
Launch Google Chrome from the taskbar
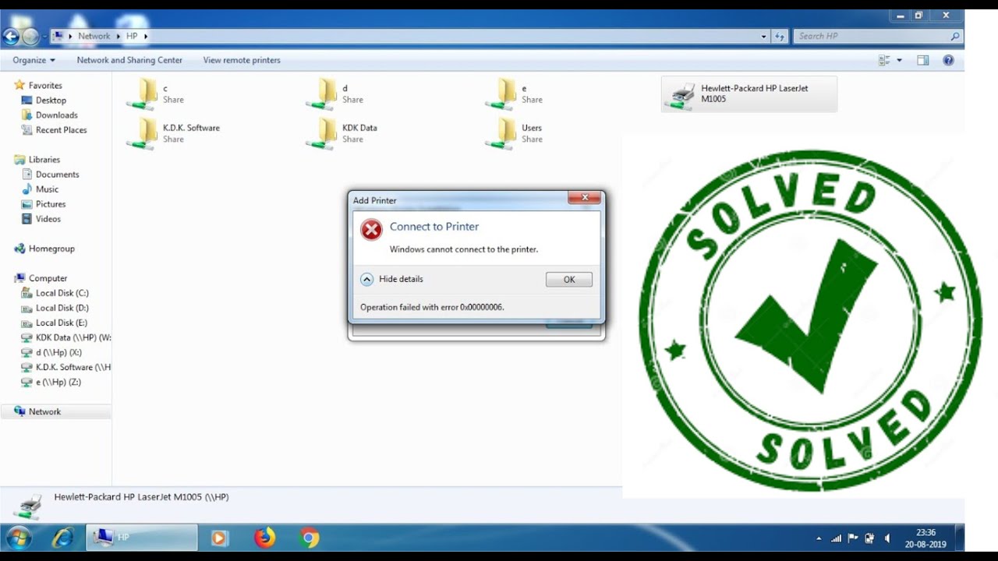click(310, 538)
